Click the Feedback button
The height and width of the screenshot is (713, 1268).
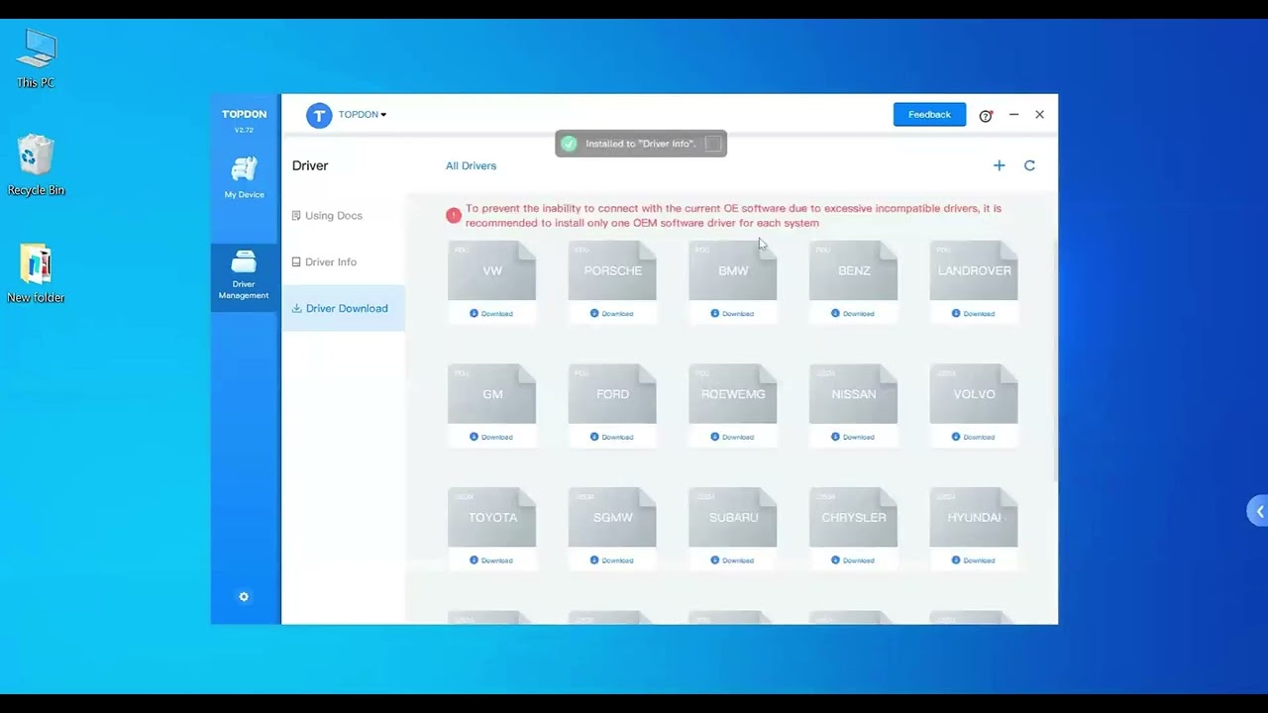tap(929, 115)
